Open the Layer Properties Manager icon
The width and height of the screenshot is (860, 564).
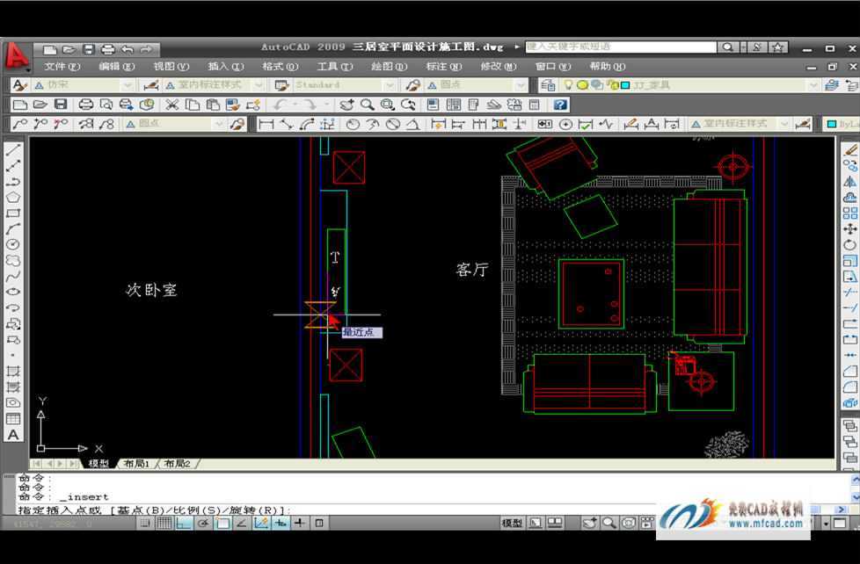coord(547,85)
